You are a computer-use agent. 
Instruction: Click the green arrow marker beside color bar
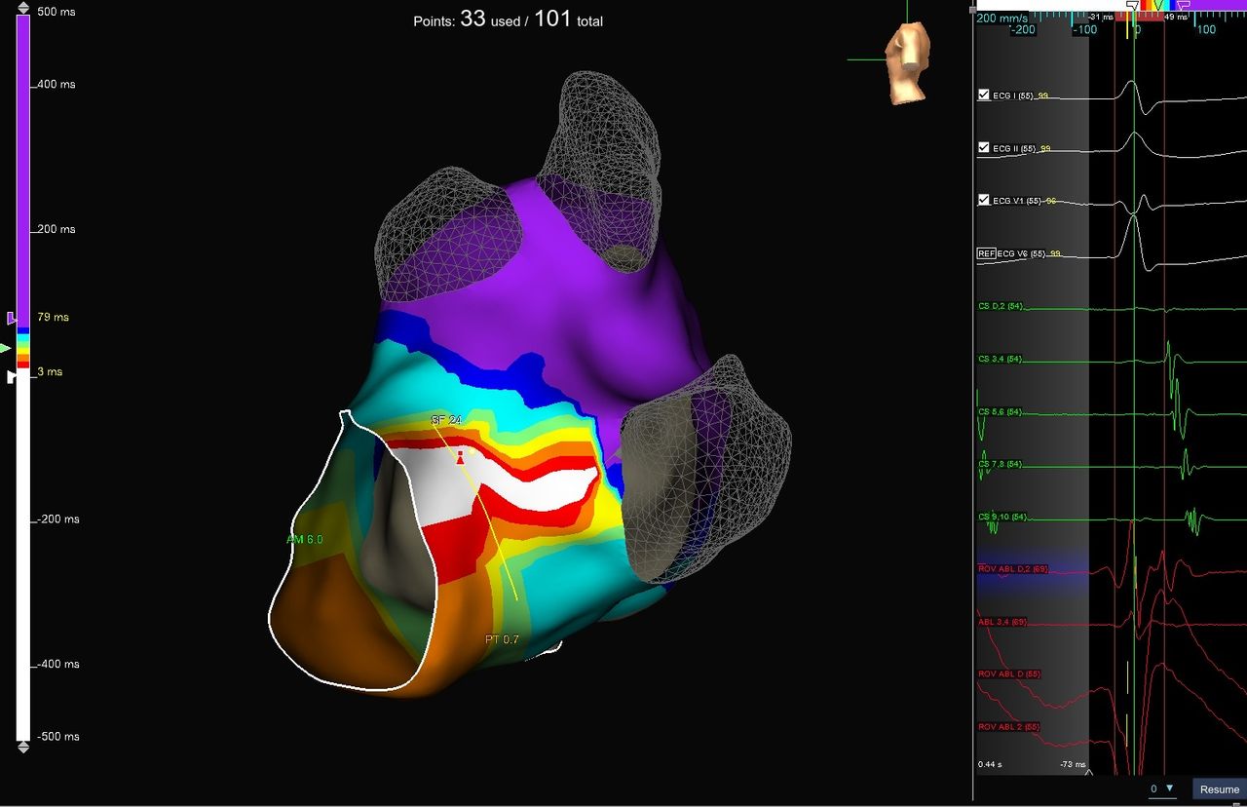click(x=7, y=348)
